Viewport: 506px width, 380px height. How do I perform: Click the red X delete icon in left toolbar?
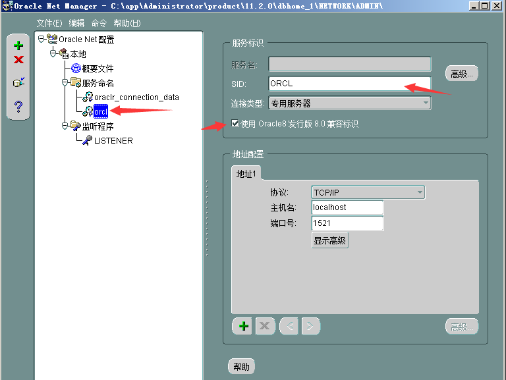click(18, 60)
